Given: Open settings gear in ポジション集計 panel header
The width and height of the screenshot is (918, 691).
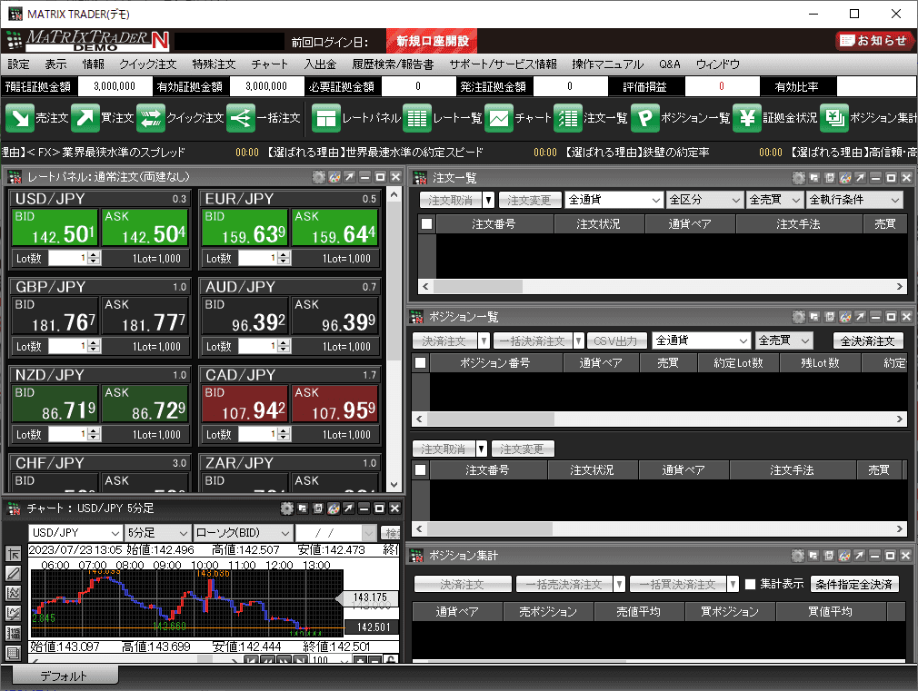Looking at the screenshot, I should coord(797,556).
